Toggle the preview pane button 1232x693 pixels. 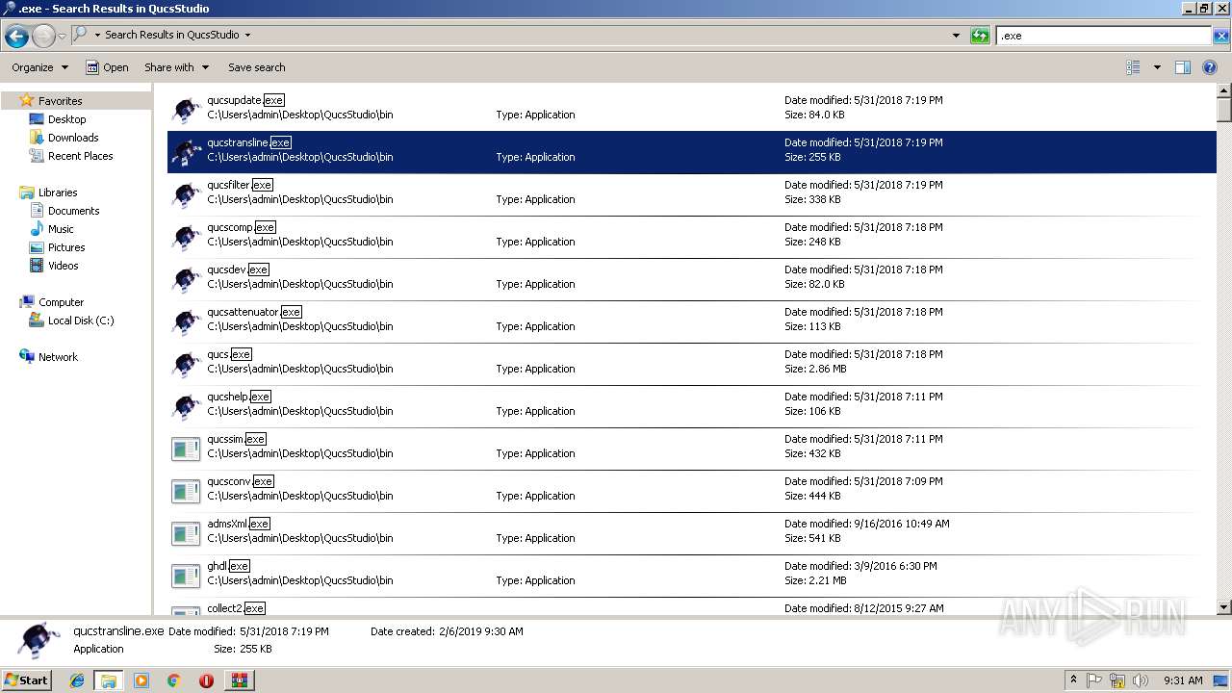click(1183, 67)
